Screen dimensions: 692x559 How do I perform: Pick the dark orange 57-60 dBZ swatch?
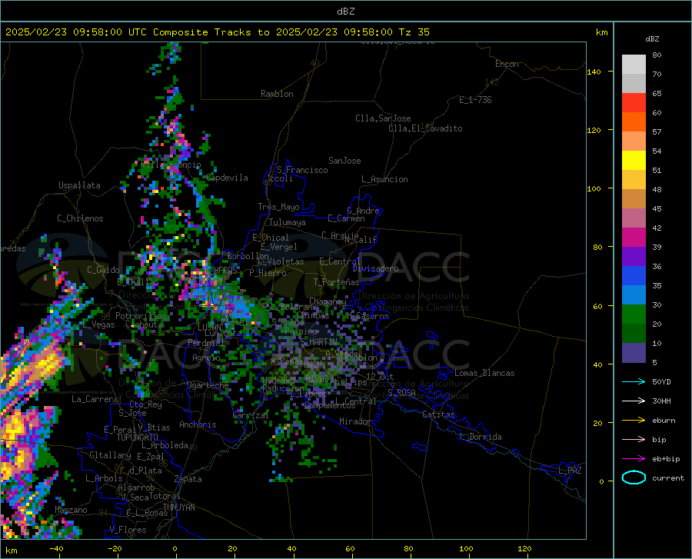click(x=634, y=122)
